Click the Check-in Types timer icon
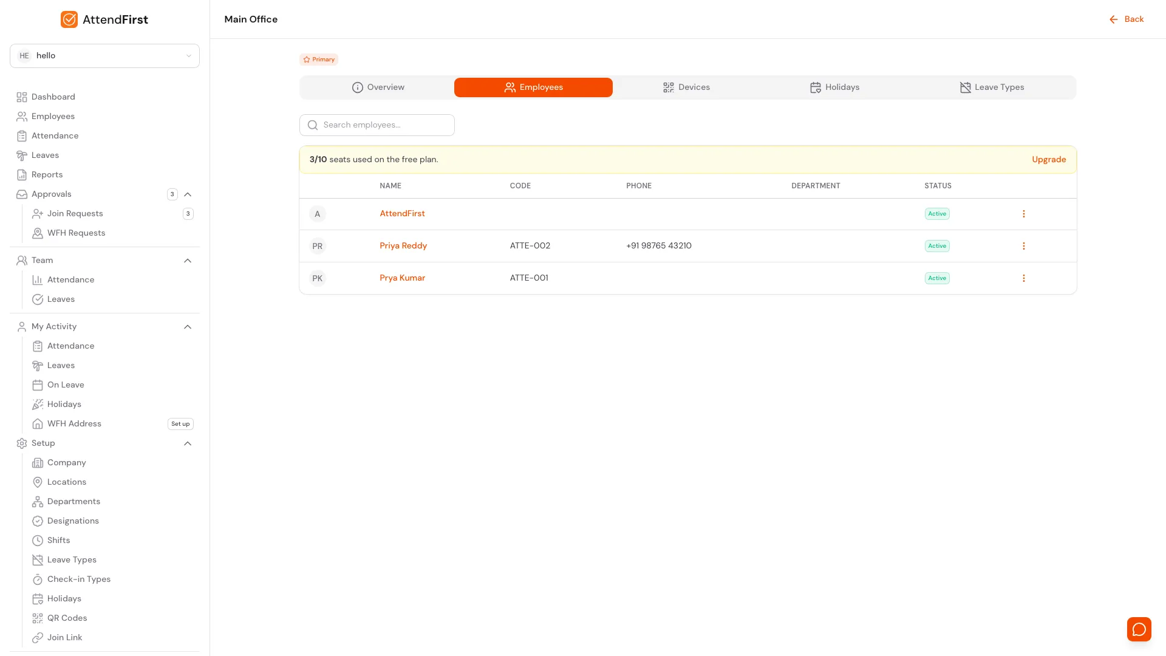 pos(38,579)
